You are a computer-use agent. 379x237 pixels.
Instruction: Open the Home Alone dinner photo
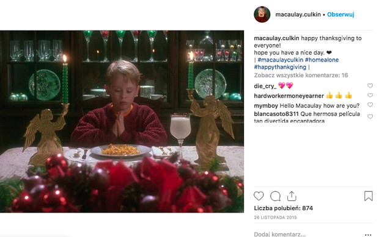[122, 121]
